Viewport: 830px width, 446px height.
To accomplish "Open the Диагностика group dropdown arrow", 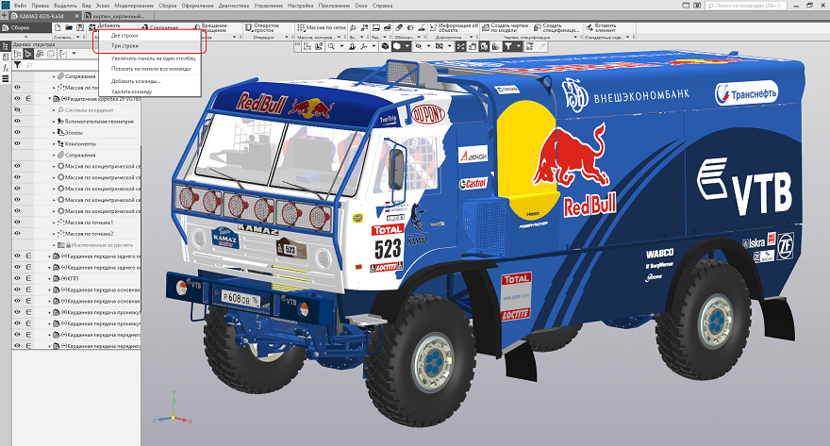I will tap(473, 38).
